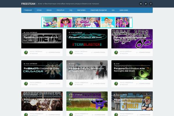Open the Hitman 2 Silent Assassin giveaway post
Screen dimensions: 174x116
coord(86,70)
